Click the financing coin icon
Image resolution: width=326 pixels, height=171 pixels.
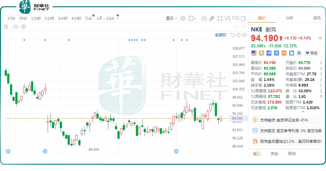pos(255,120)
